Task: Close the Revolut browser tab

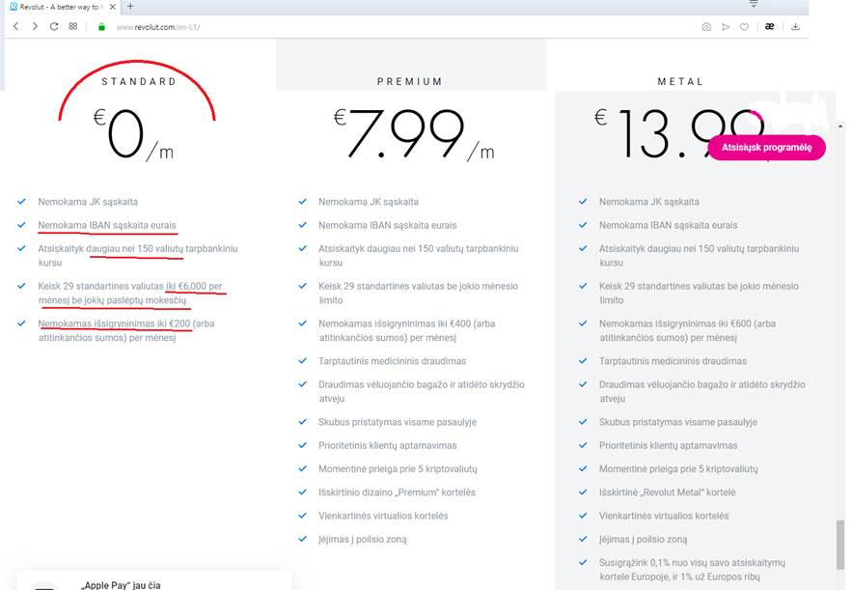Action: 114,7
